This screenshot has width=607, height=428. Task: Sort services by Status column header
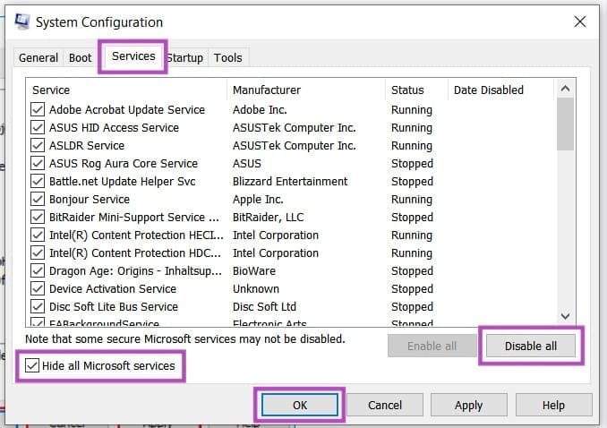pyautogui.click(x=406, y=90)
